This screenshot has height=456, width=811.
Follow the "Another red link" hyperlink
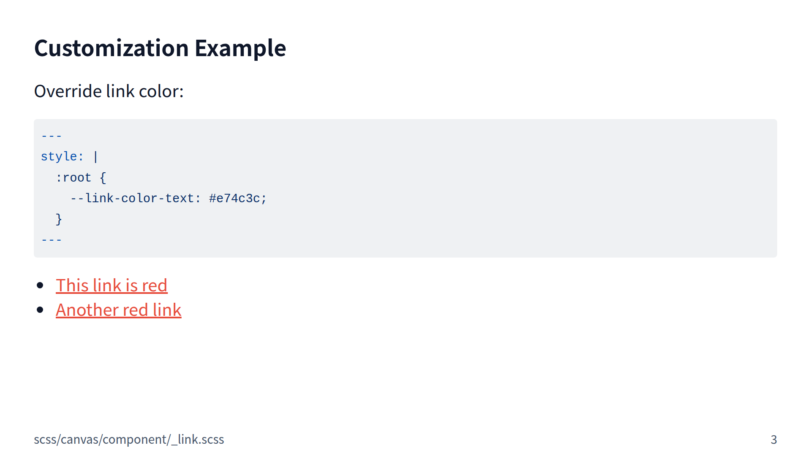(x=118, y=310)
